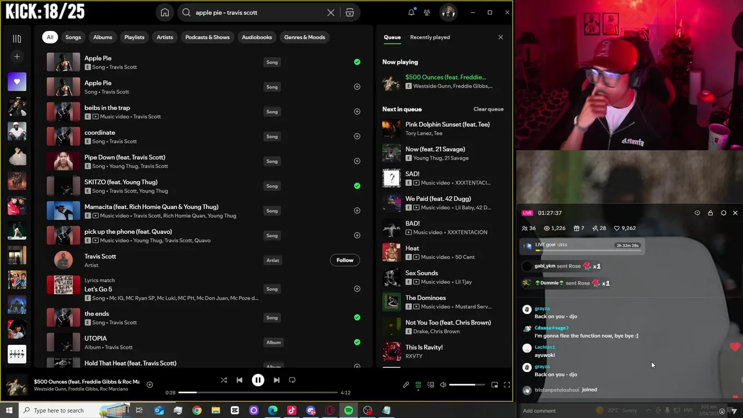The image size is (743, 418).
Task: Toggle saved checkmark on first Apple Pie
Action: (x=357, y=62)
